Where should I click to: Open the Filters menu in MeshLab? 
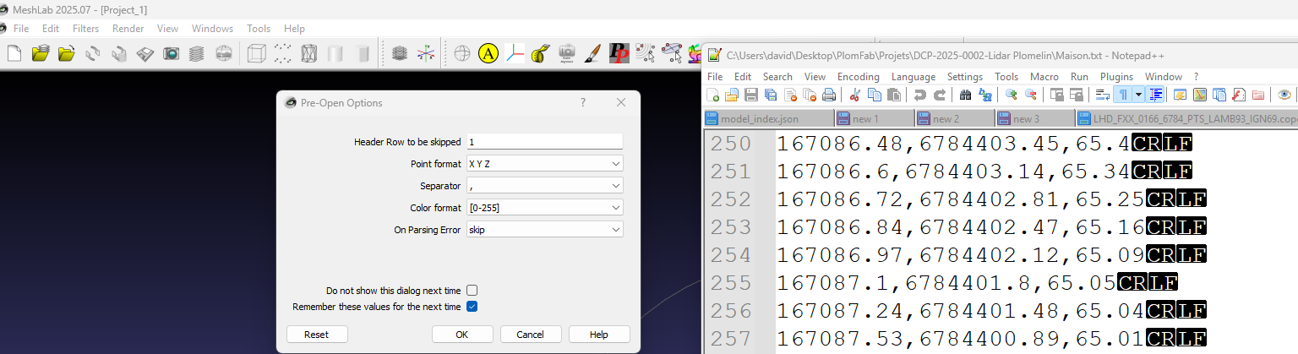[85, 29]
